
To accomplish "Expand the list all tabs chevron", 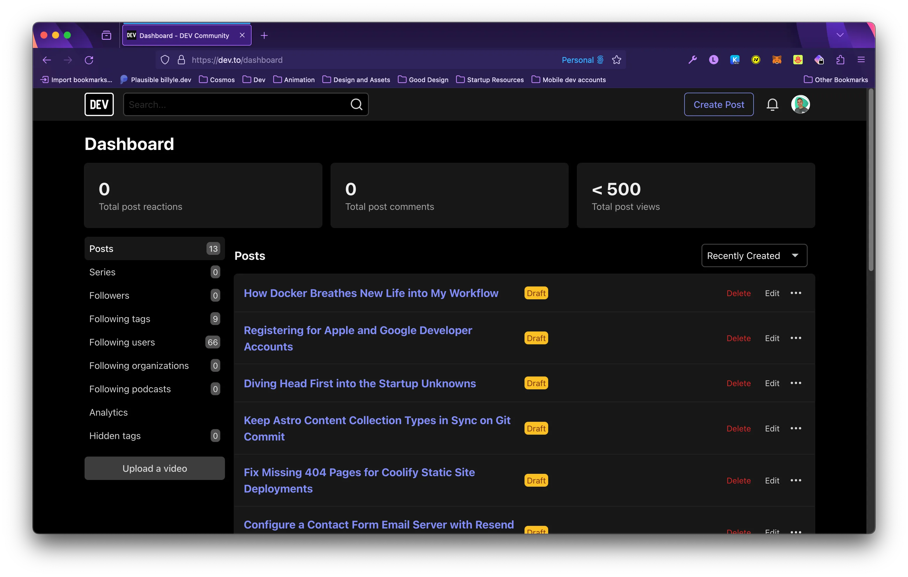I will 840,35.
